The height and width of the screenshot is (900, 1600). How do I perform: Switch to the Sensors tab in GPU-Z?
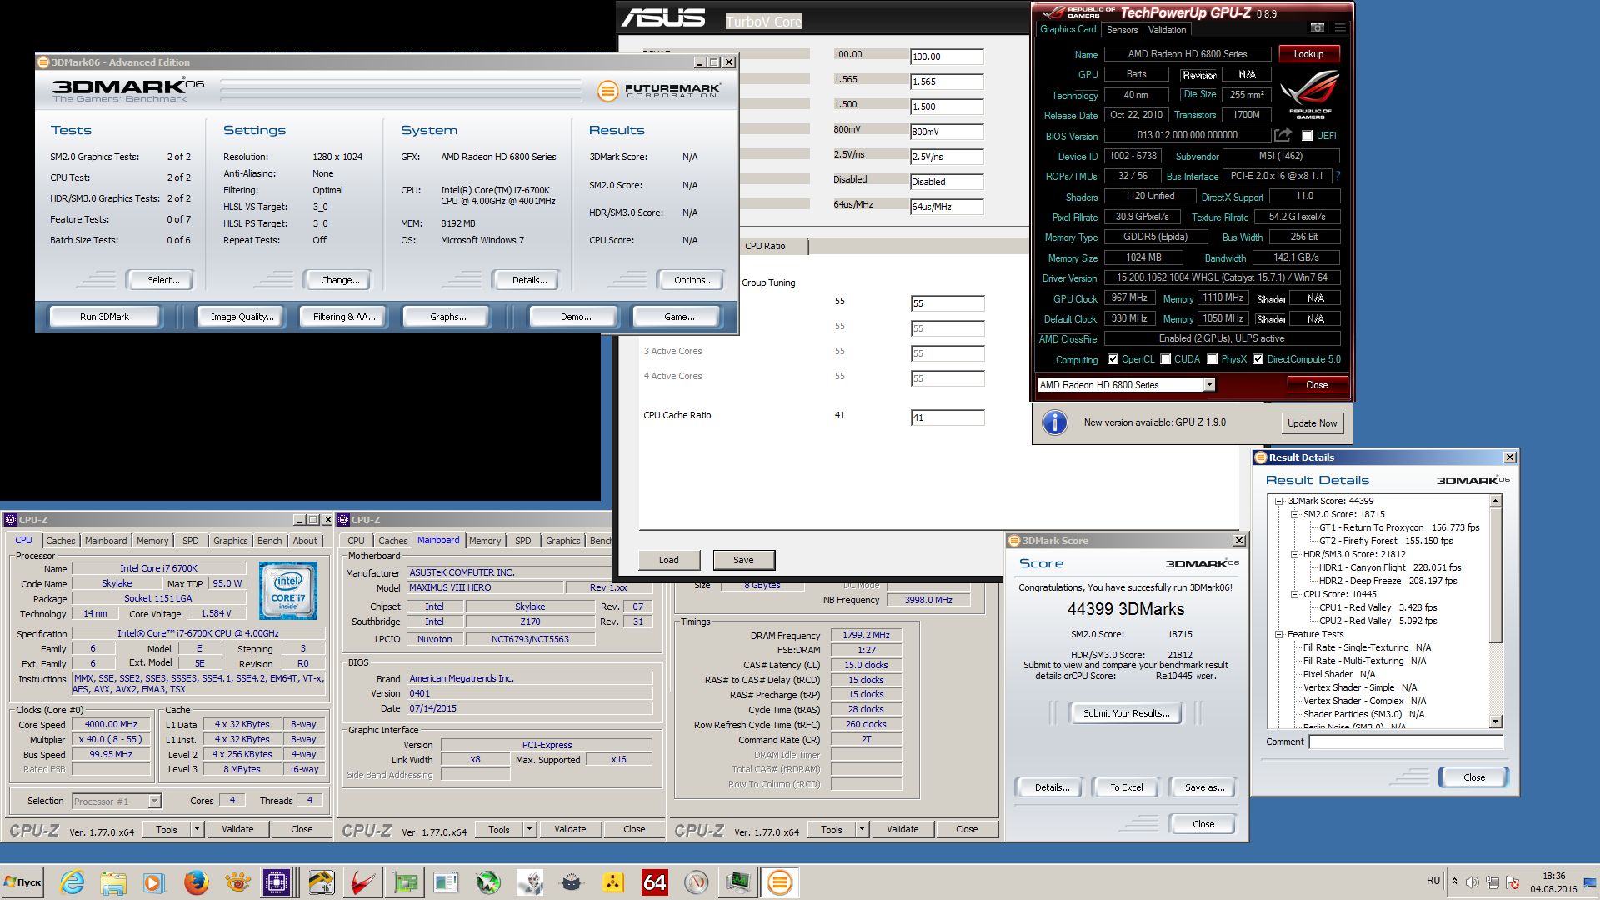[1122, 29]
